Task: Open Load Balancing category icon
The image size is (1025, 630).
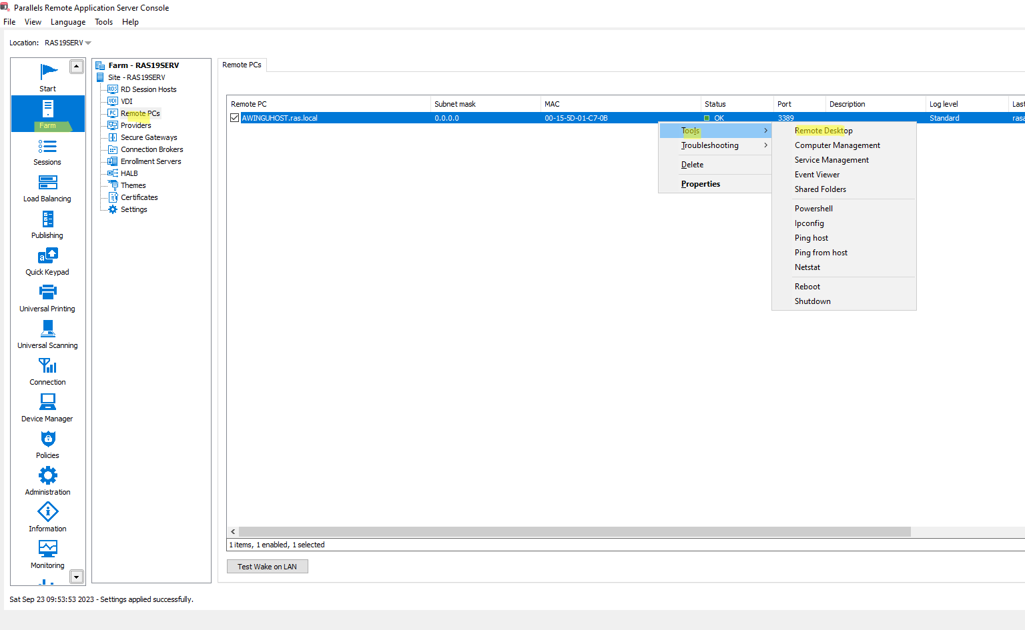Action: [x=48, y=183]
